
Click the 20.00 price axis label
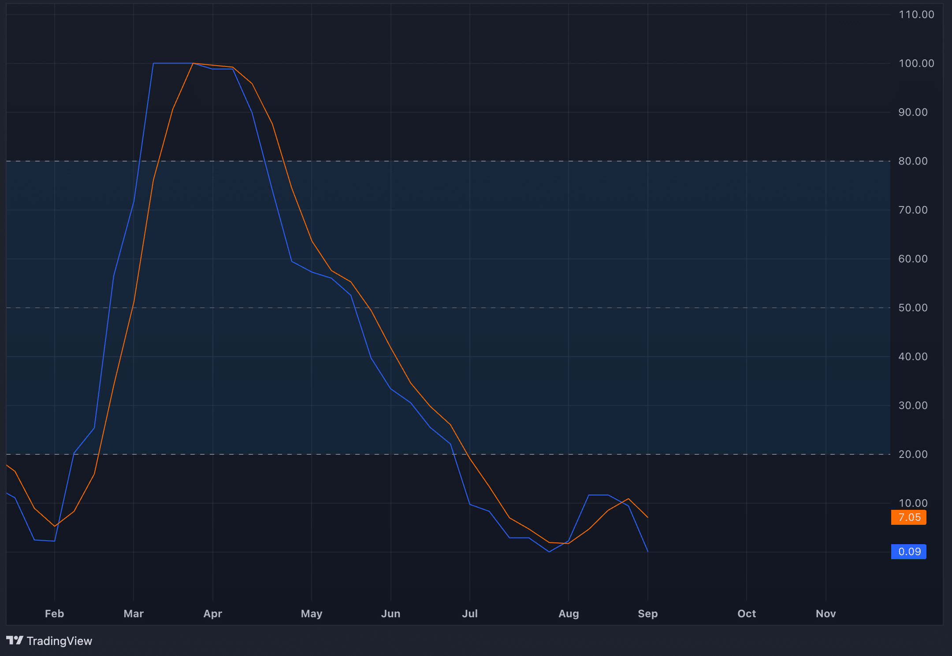tap(913, 454)
